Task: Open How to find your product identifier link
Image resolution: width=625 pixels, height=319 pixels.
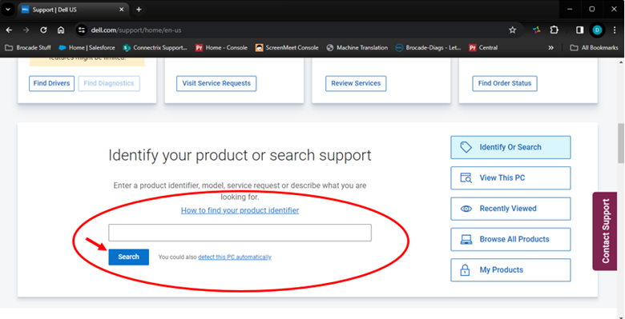Action: point(240,210)
